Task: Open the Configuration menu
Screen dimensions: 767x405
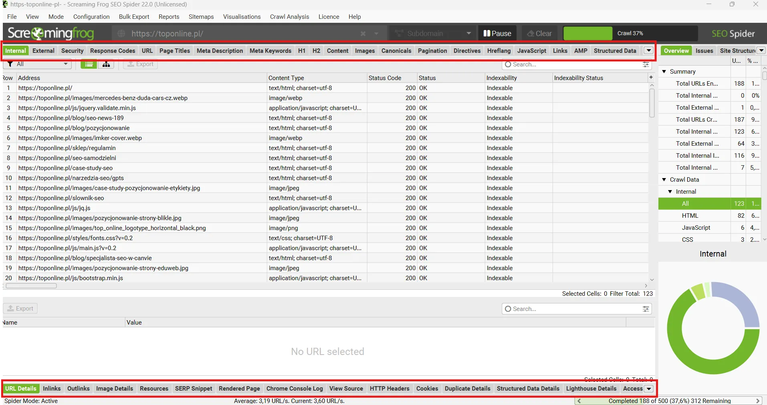Action: point(91,17)
